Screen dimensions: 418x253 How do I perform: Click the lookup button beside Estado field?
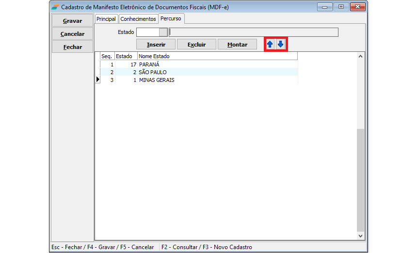coord(163,32)
